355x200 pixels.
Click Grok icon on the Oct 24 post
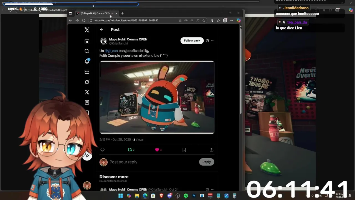click(207, 189)
